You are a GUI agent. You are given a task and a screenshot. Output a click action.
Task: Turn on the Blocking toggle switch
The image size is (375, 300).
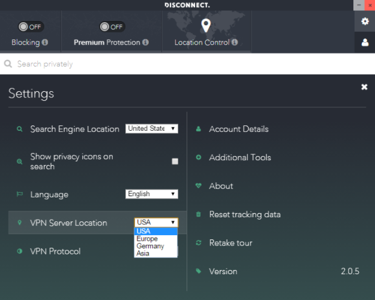tap(30, 27)
